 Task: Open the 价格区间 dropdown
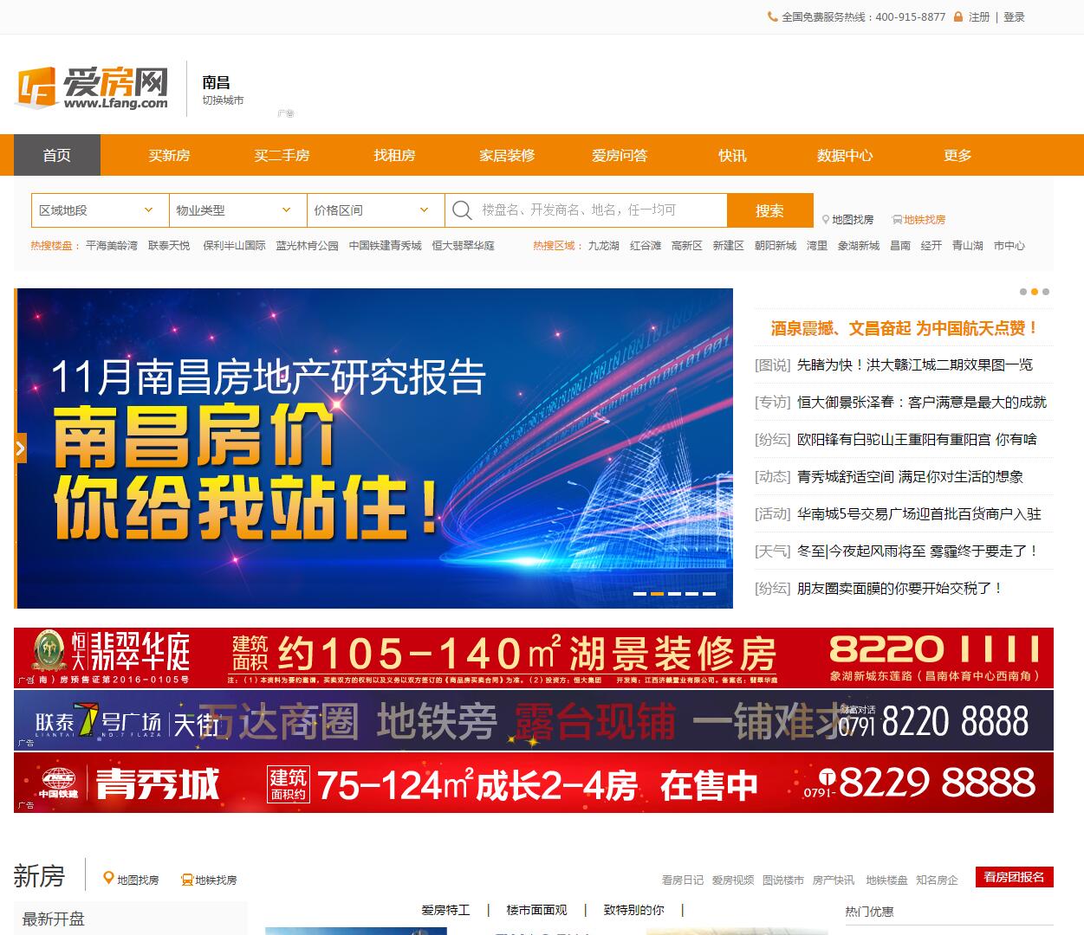point(375,210)
